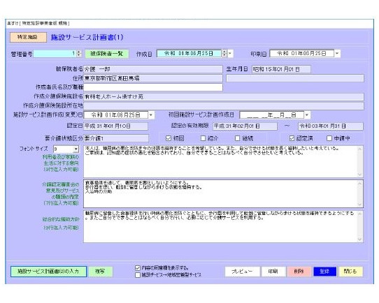The width and height of the screenshot is (379, 303).
Task: Check 施設サービス→地域密着型サービス checkbox
Action: coord(138,275)
